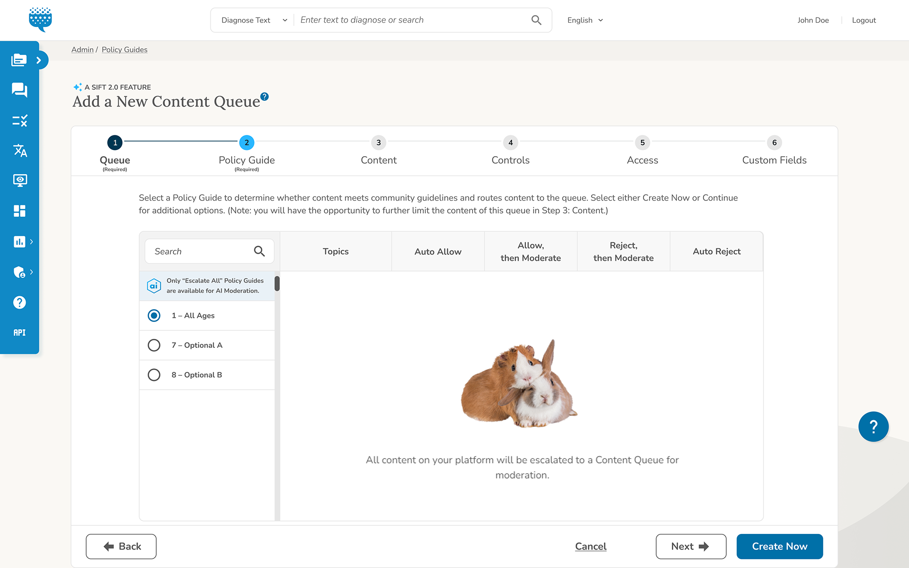Image resolution: width=909 pixels, height=568 pixels.
Task: Click the AI moderation badge icon
Action: click(154, 286)
